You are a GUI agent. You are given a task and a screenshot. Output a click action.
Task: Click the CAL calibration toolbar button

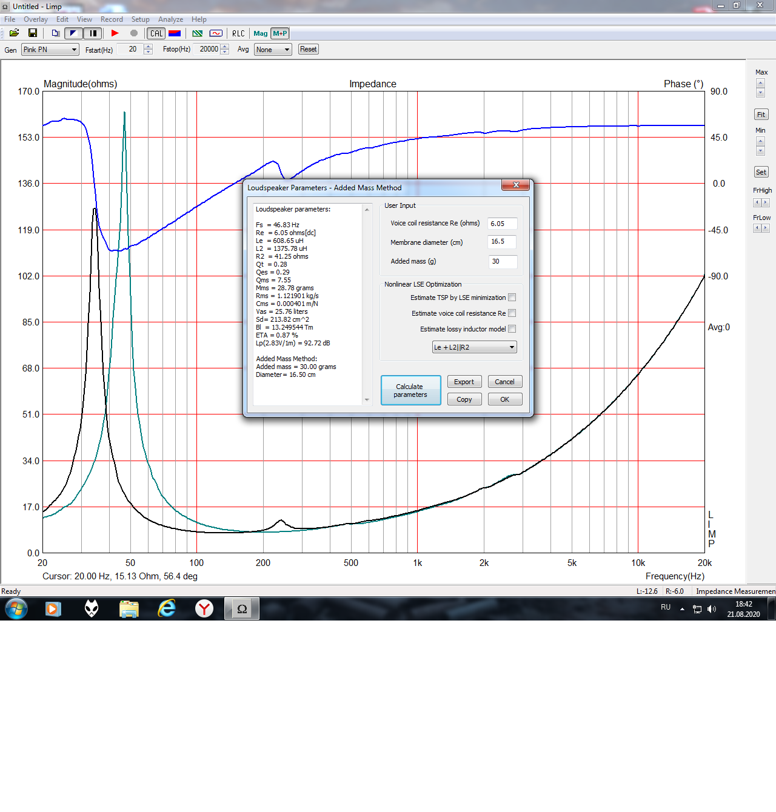coord(156,33)
